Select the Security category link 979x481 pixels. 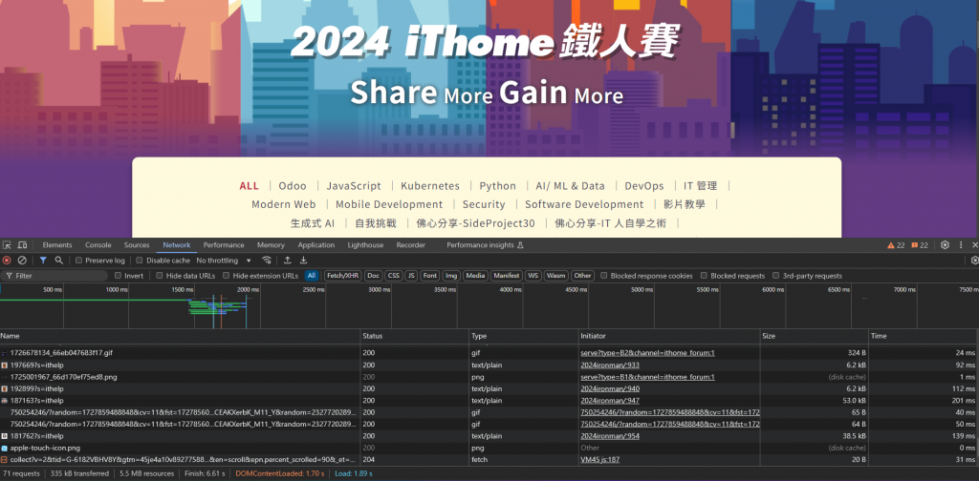[x=484, y=204]
